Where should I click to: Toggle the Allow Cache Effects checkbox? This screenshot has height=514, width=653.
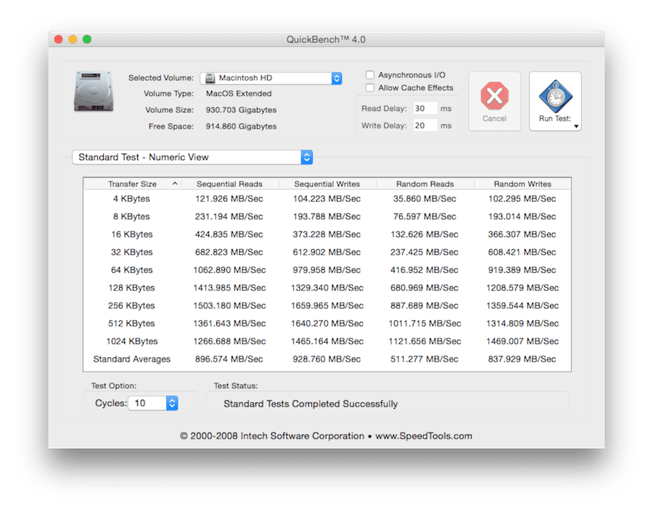point(370,88)
